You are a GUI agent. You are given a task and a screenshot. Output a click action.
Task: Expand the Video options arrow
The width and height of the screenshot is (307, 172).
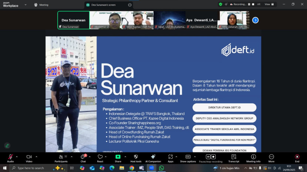(x=36, y=157)
